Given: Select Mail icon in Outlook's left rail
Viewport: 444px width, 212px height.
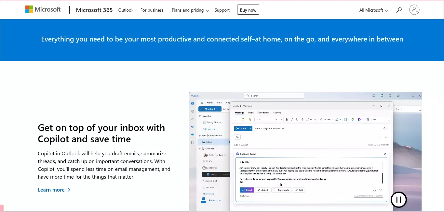Looking at the screenshot, I should coord(193,103).
